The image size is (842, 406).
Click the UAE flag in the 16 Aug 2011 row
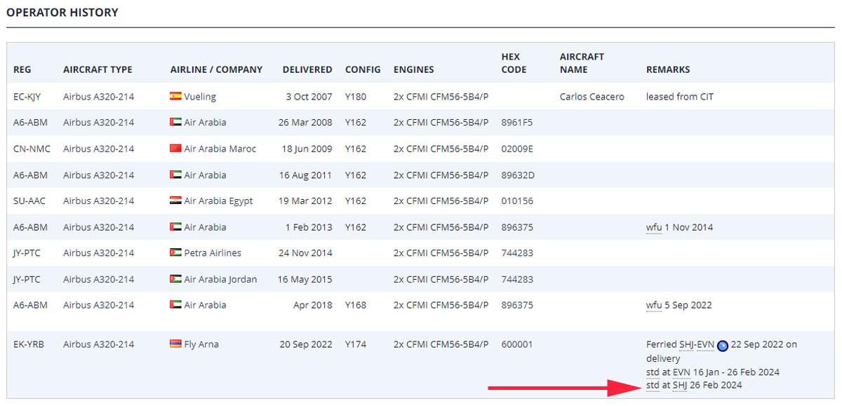point(175,175)
